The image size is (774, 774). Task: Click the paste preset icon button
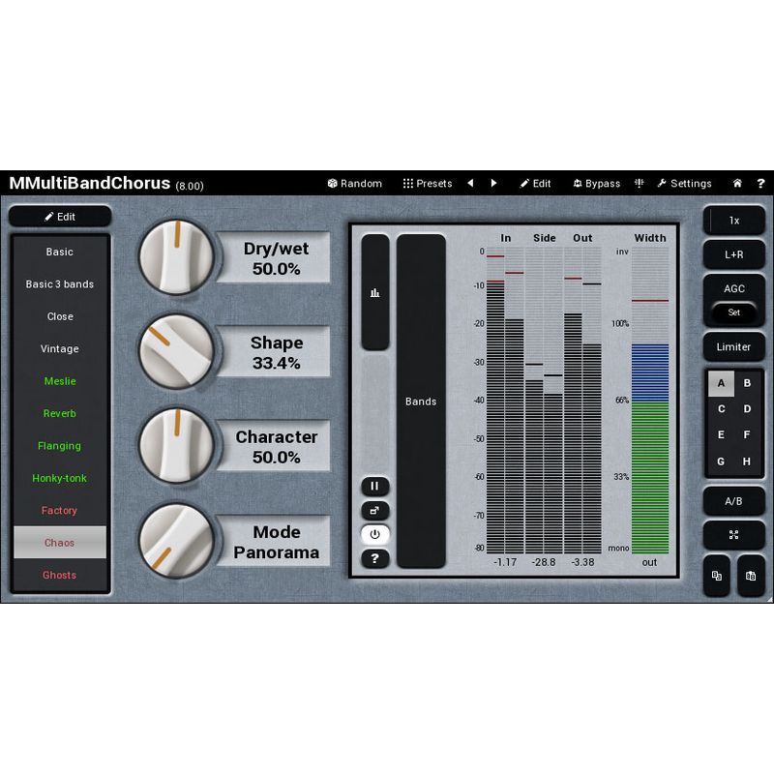click(x=751, y=576)
